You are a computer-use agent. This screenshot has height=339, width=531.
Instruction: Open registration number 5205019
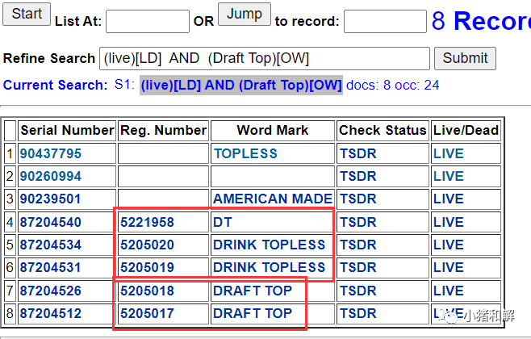point(147,268)
